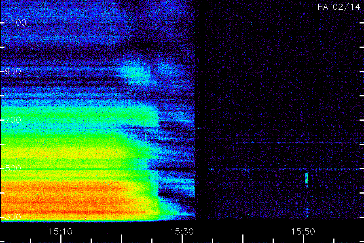Viewport: 364px width, 243px height.
Task: Click the 900 frequency axis label
Action: click(x=13, y=71)
